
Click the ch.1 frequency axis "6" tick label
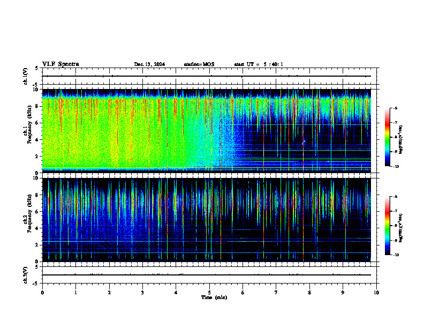[38, 123]
